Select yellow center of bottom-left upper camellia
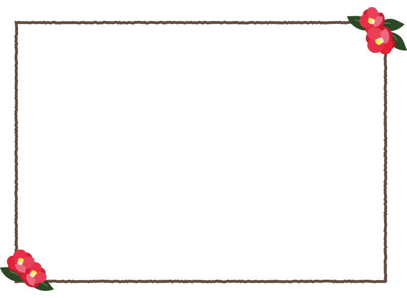 [21, 261]
